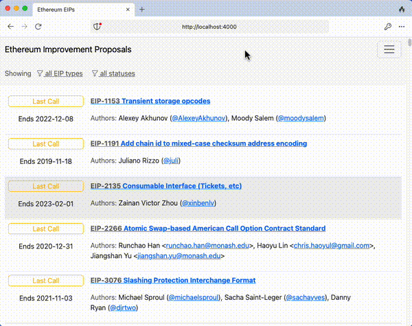Close the Ethereum EIPs tab
Screen dimensions: 412x326
[128, 10]
